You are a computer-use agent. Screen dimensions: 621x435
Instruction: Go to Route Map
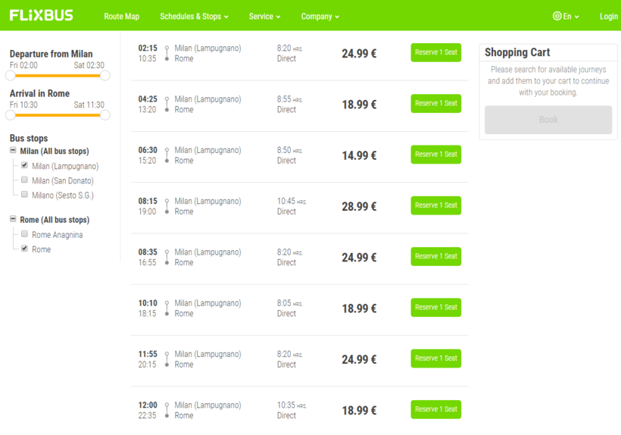tap(122, 16)
